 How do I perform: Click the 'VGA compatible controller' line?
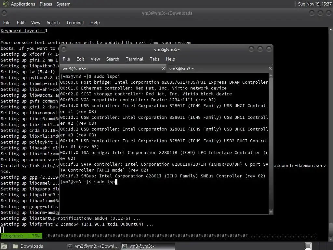[x=138, y=100]
